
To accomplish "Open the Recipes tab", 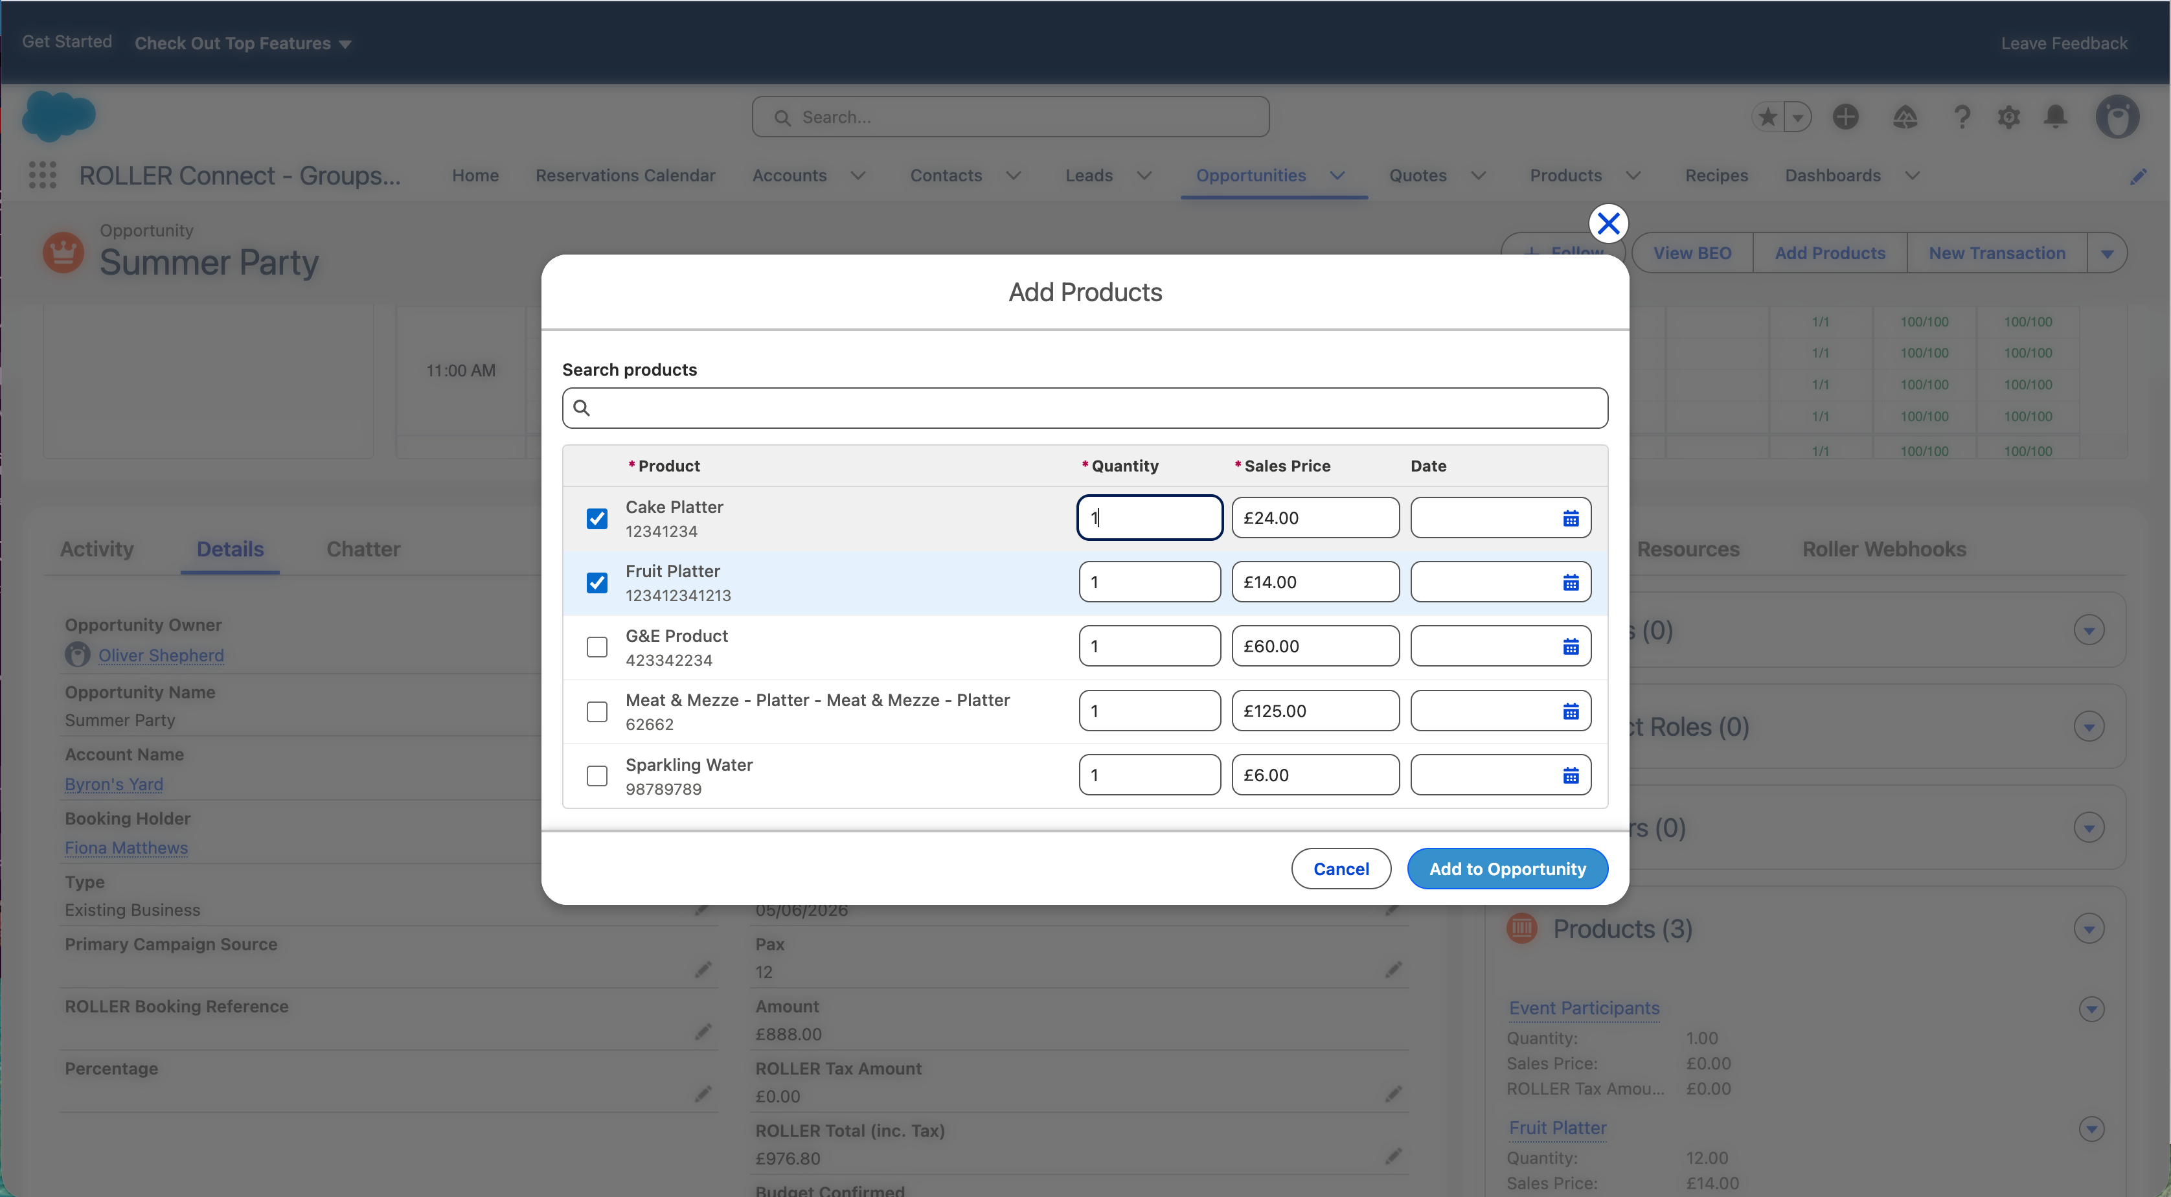I will (1716, 176).
